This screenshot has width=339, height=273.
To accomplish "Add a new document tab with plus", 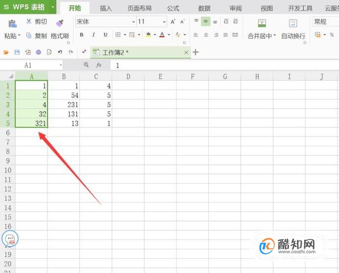I will click(196, 52).
